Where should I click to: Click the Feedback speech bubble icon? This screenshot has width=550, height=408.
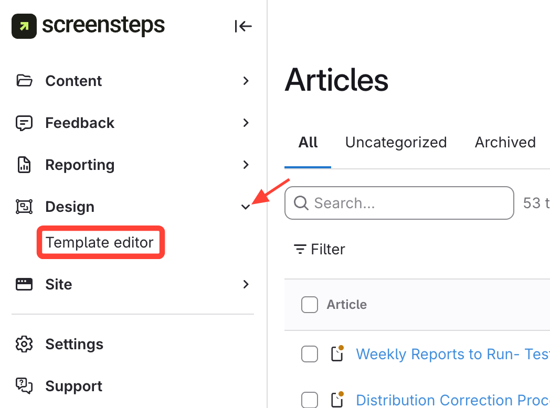pos(24,123)
